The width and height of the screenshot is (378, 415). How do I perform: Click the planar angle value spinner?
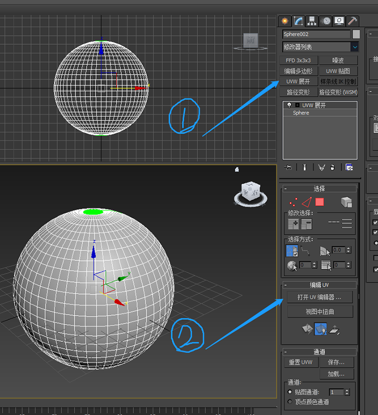pyautogui.click(x=349, y=250)
